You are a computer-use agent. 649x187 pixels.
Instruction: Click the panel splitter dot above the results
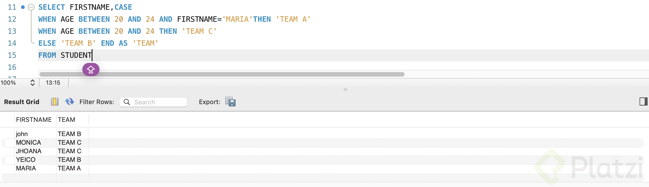pyautogui.click(x=345, y=89)
